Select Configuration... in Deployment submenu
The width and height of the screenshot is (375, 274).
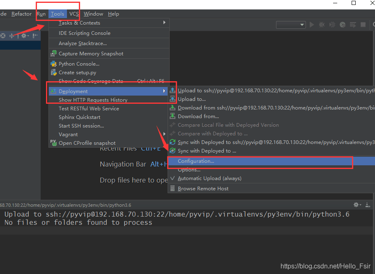point(271,161)
